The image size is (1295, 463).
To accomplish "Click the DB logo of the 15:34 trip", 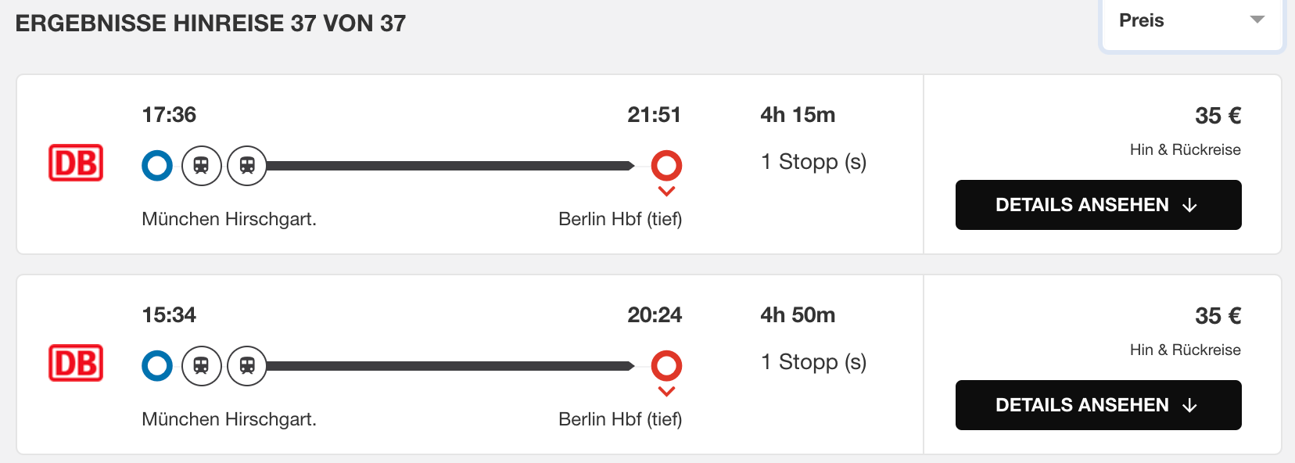I will click(76, 363).
